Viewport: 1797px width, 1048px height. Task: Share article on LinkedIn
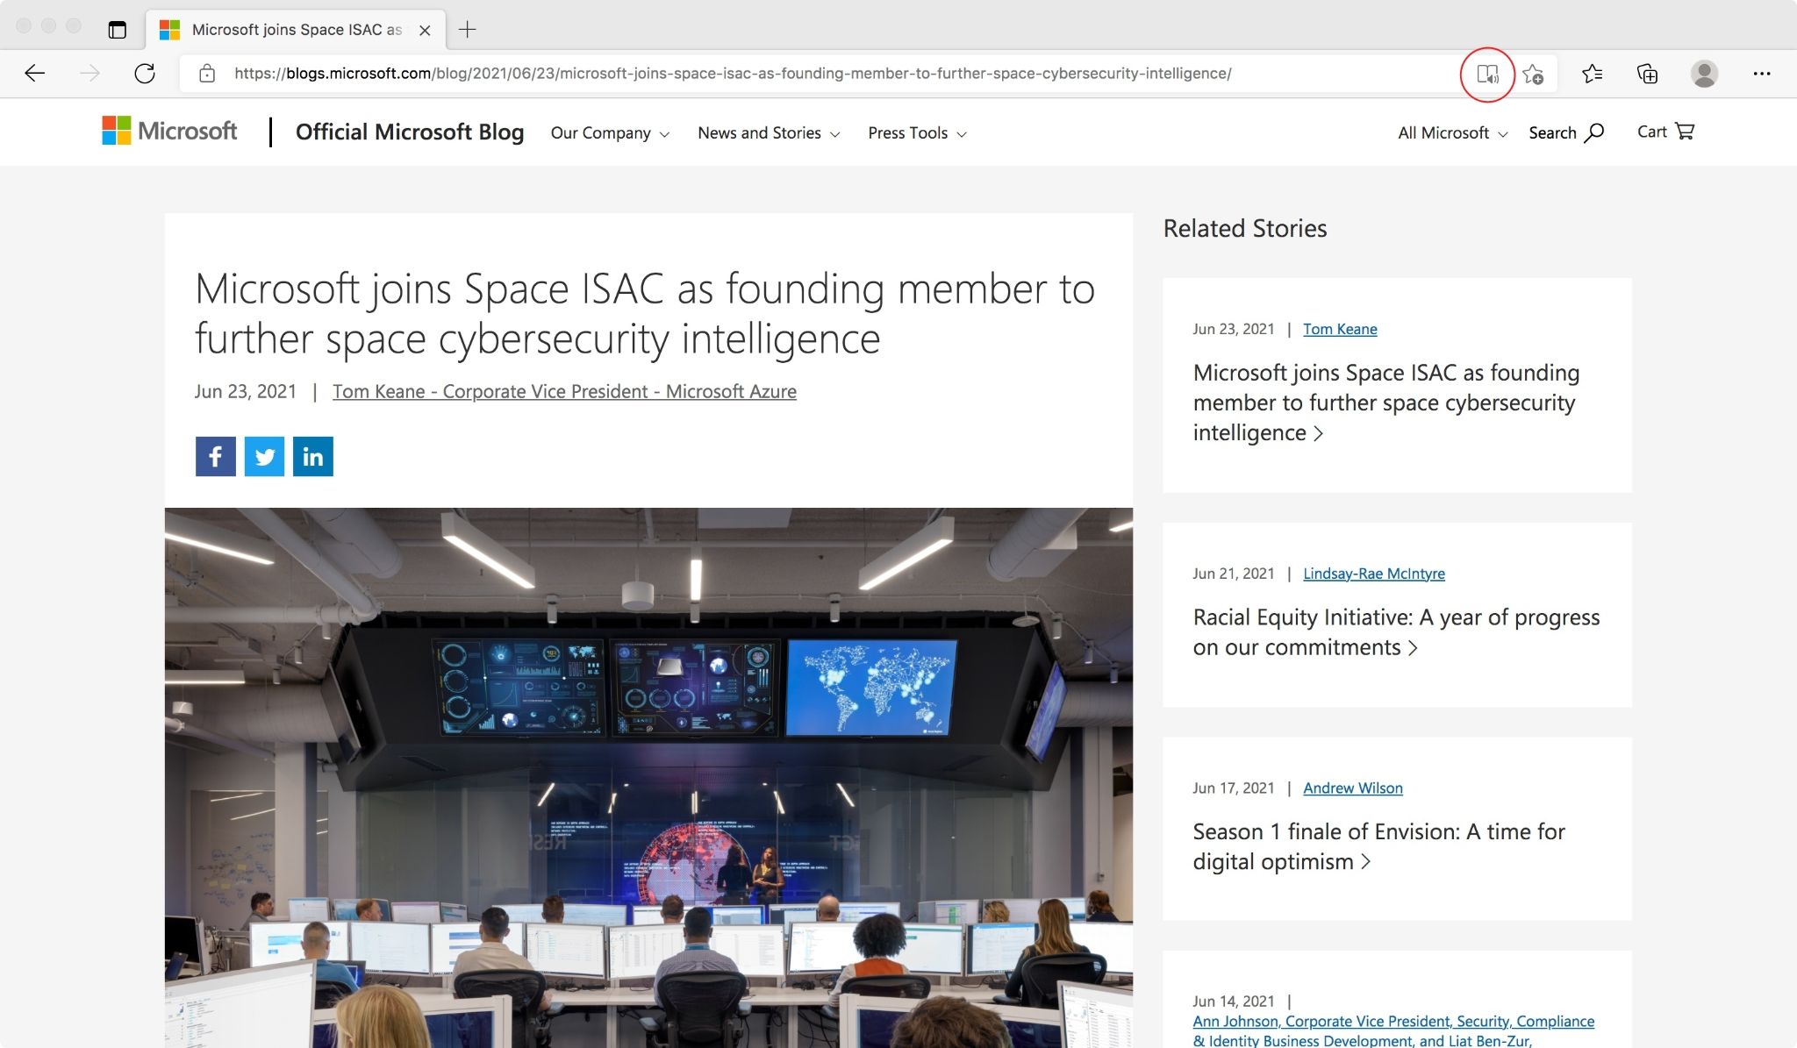[313, 456]
